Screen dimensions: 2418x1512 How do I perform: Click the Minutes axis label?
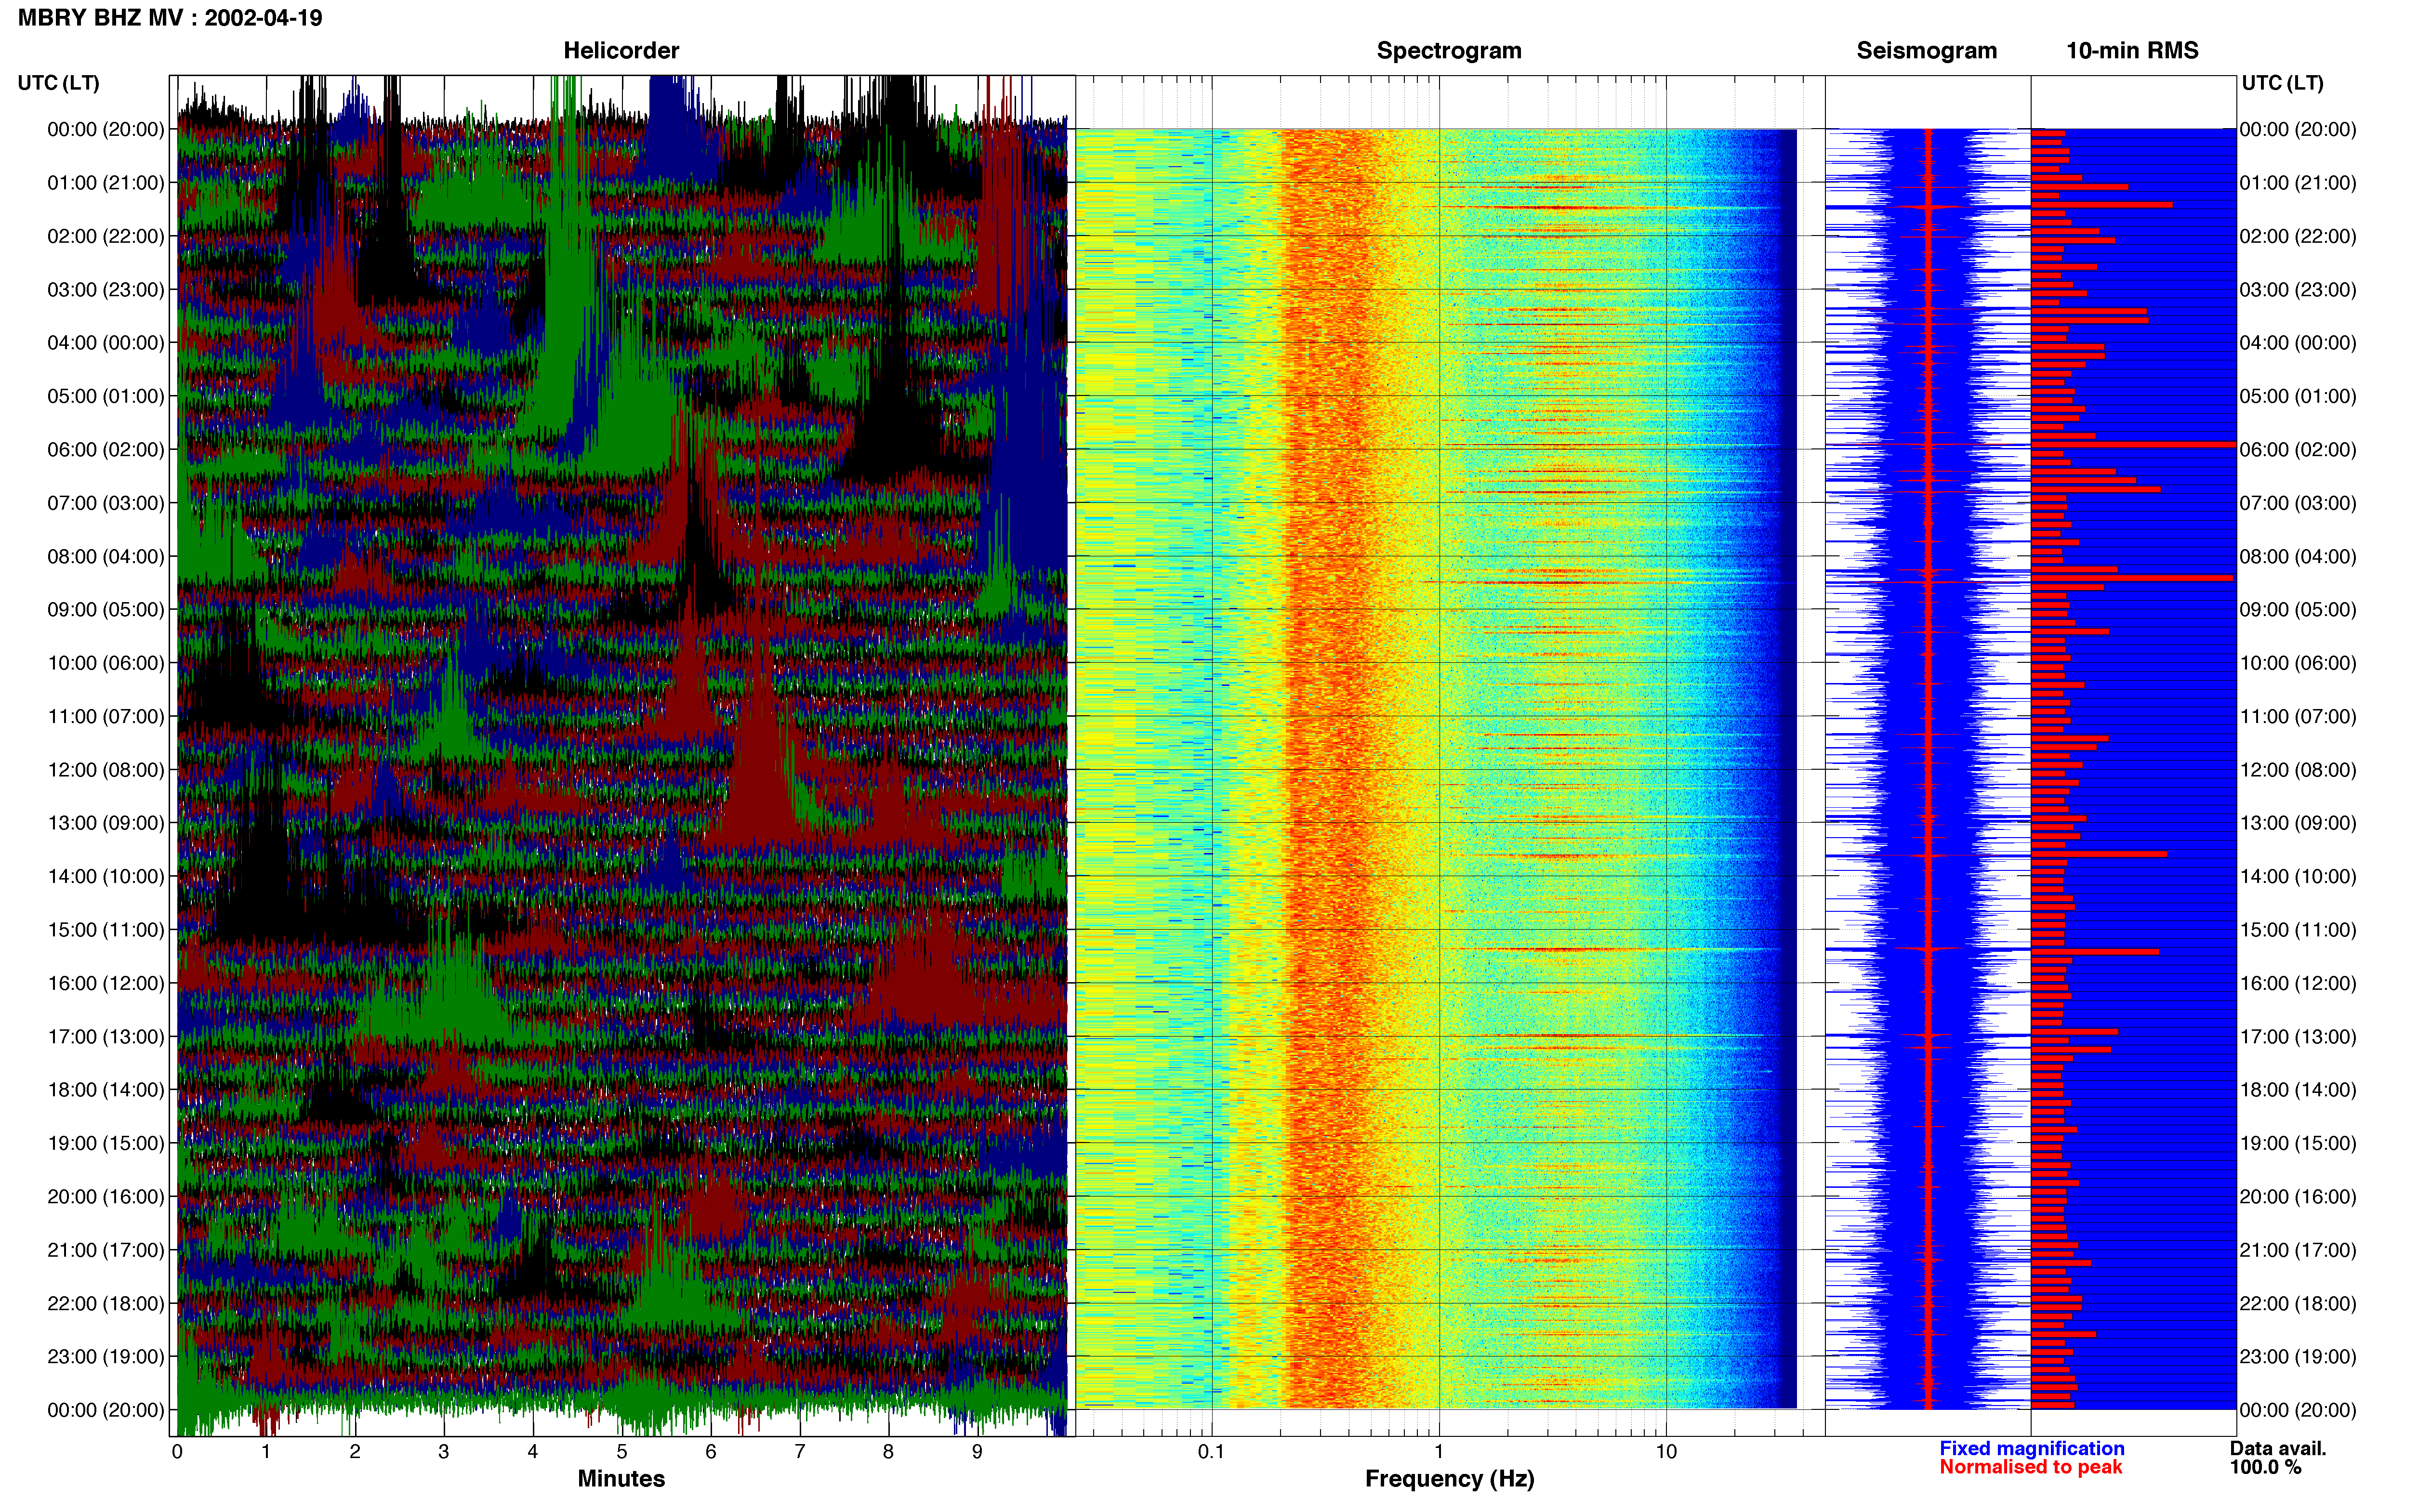click(621, 1478)
